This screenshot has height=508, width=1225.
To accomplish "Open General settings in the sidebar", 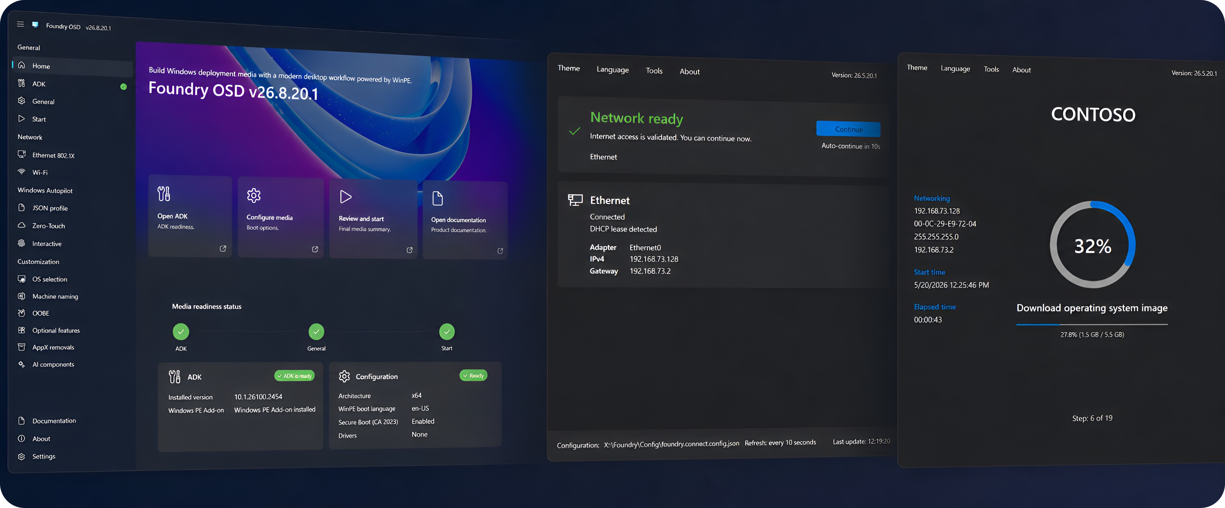I will click(x=72, y=102).
